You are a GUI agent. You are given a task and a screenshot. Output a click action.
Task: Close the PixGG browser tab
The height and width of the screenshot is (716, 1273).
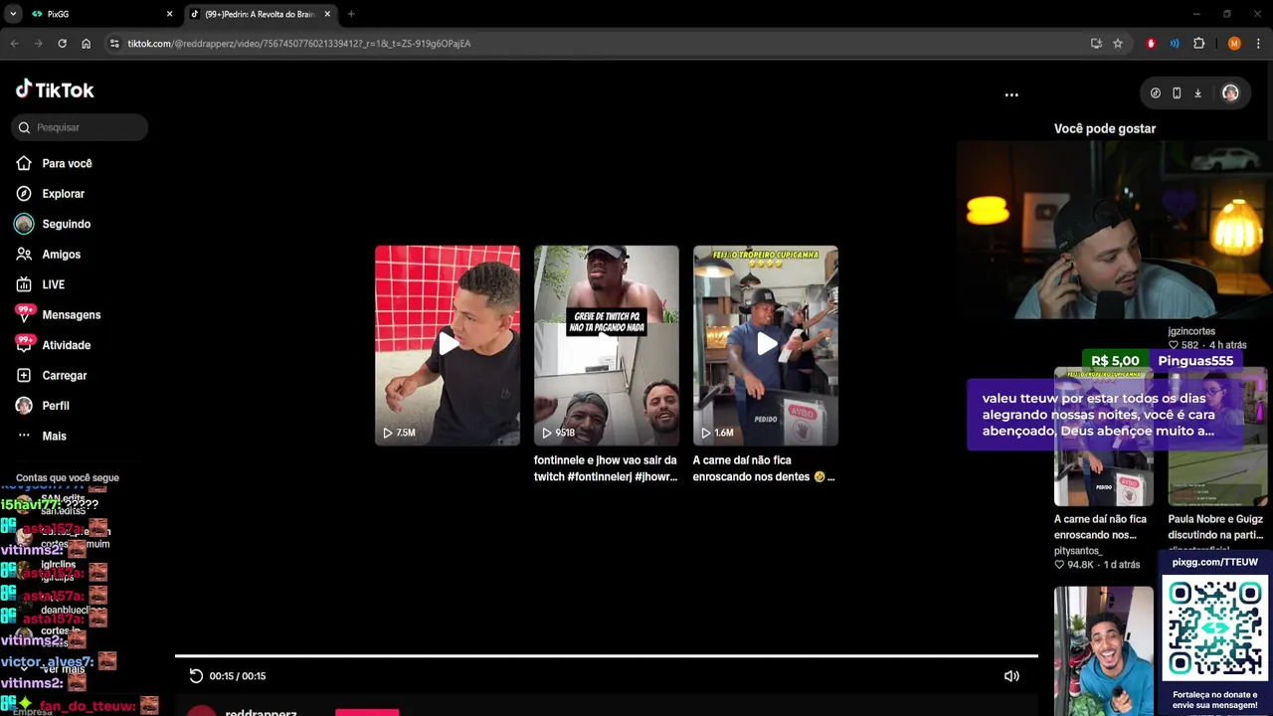point(169,14)
